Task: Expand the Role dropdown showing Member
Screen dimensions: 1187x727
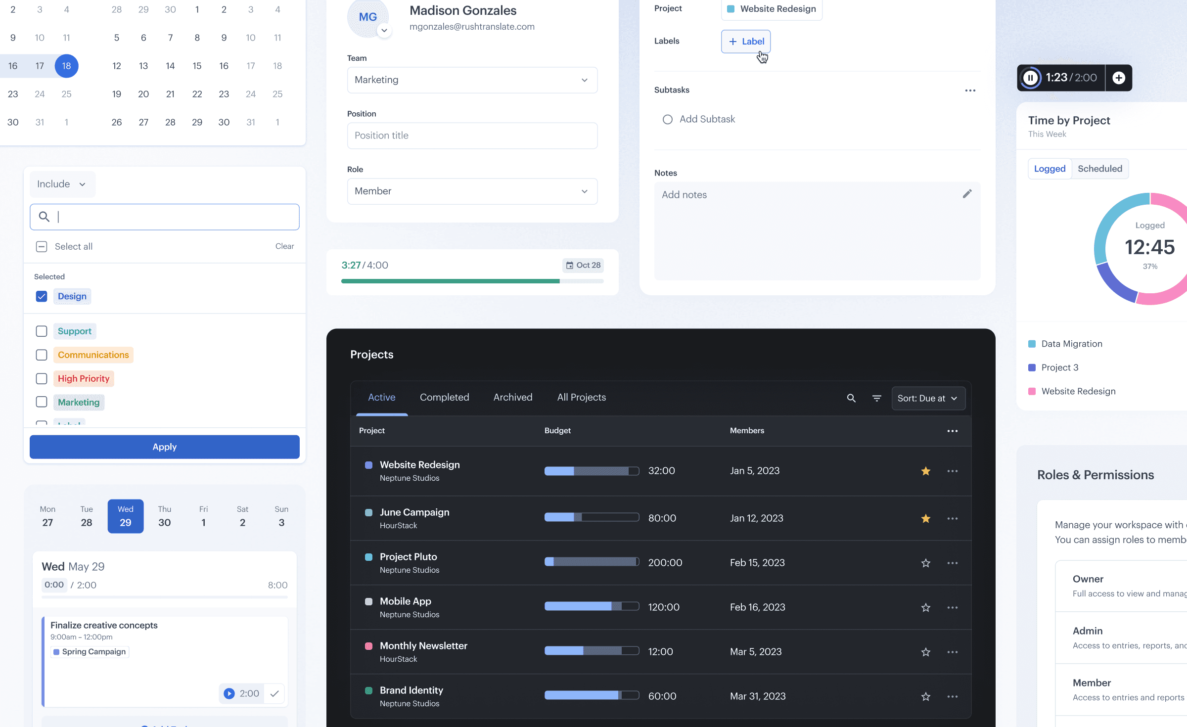Action: 472,191
